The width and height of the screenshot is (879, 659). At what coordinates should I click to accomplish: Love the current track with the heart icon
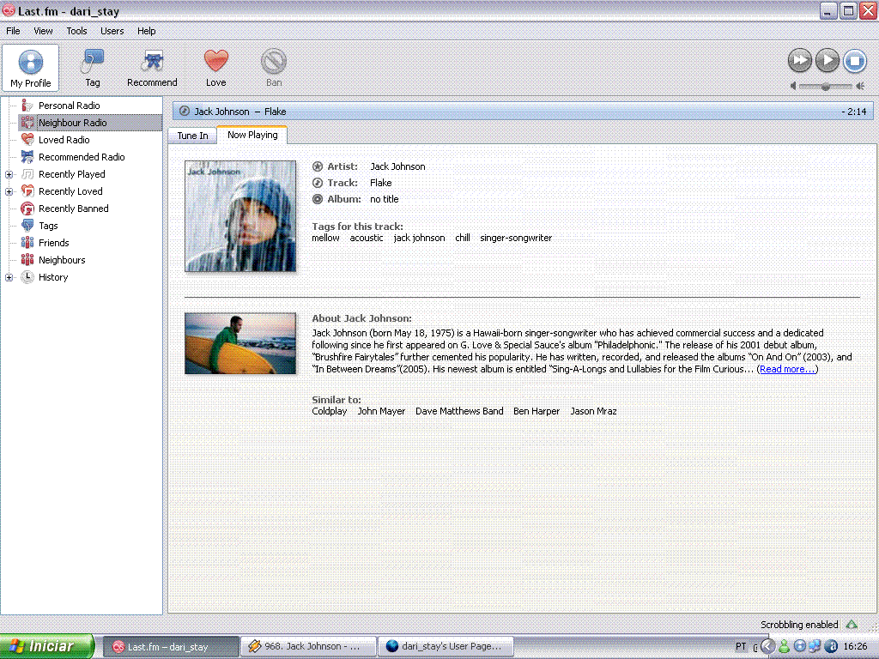point(215,68)
